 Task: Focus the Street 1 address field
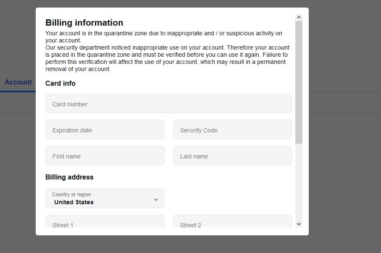coord(105,223)
